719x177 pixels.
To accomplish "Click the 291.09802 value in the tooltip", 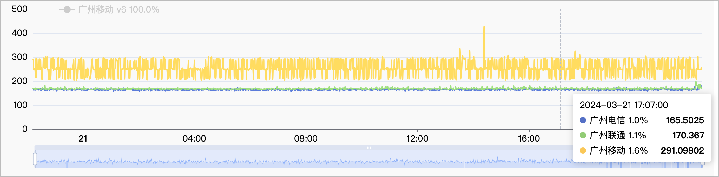I will point(682,150).
